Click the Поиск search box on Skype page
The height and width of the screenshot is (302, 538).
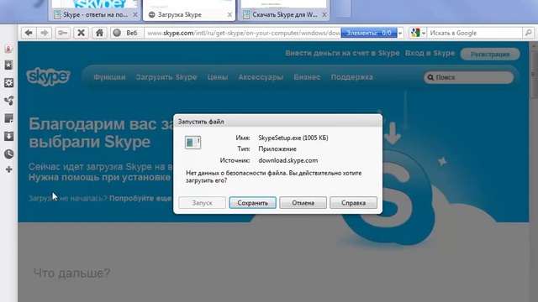click(x=468, y=77)
